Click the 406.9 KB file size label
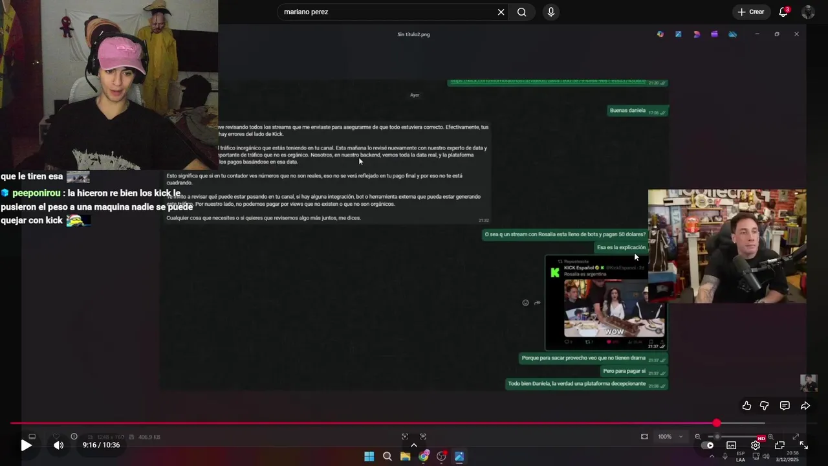Viewport: 828px width, 466px height. (x=149, y=437)
